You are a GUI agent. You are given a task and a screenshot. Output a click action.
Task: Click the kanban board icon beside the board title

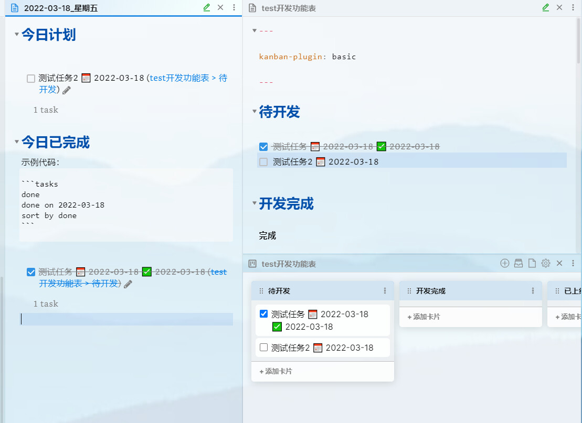pyautogui.click(x=252, y=264)
